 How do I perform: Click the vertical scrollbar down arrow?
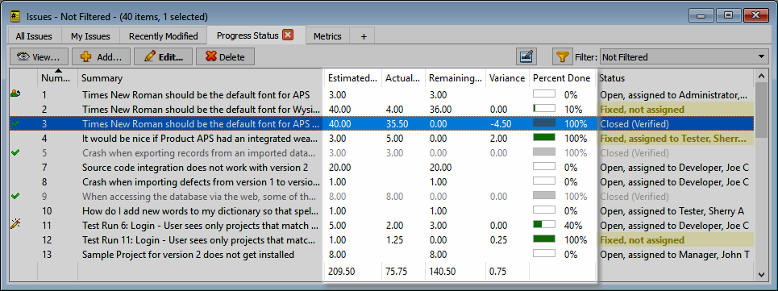[x=760, y=273]
